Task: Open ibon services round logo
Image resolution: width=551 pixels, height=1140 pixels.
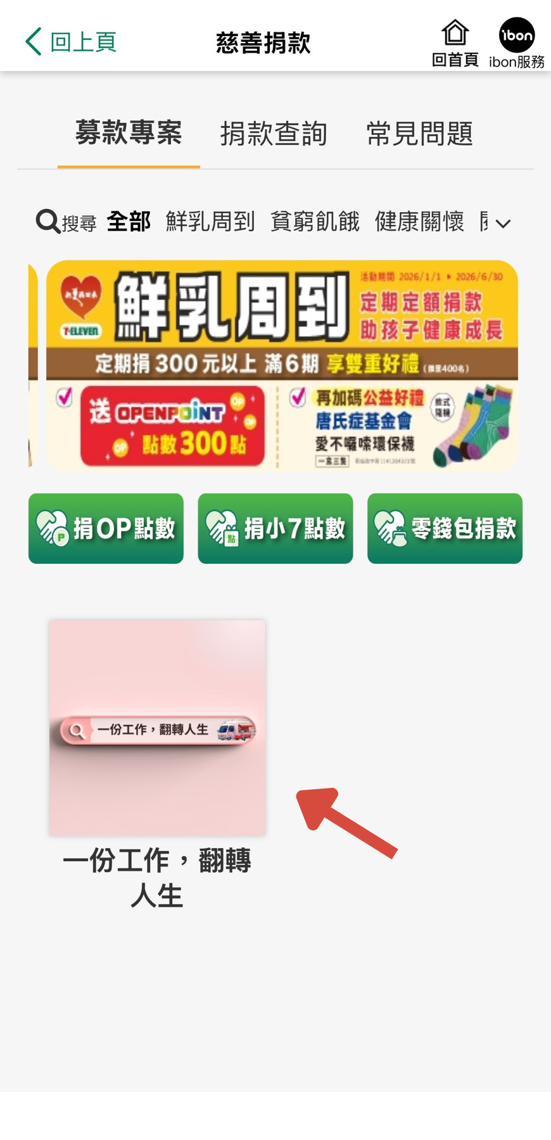Action: [x=517, y=35]
